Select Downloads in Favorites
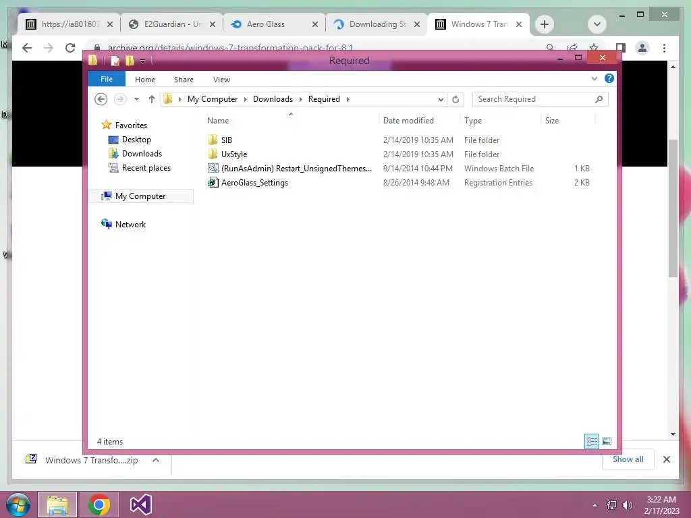Viewport: 691px width, 518px height. click(142, 154)
